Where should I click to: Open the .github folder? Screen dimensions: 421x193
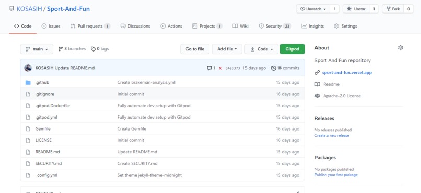42,82
